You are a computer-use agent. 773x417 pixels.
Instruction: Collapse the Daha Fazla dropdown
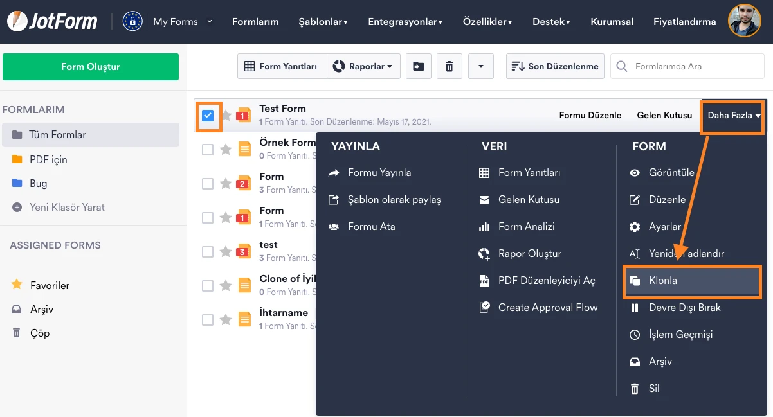pyautogui.click(x=734, y=116)
